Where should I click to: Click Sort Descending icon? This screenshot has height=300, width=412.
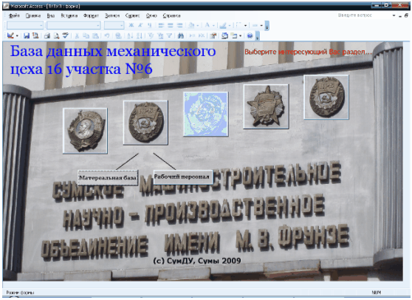pyautogui.click(x=140, y=35)
